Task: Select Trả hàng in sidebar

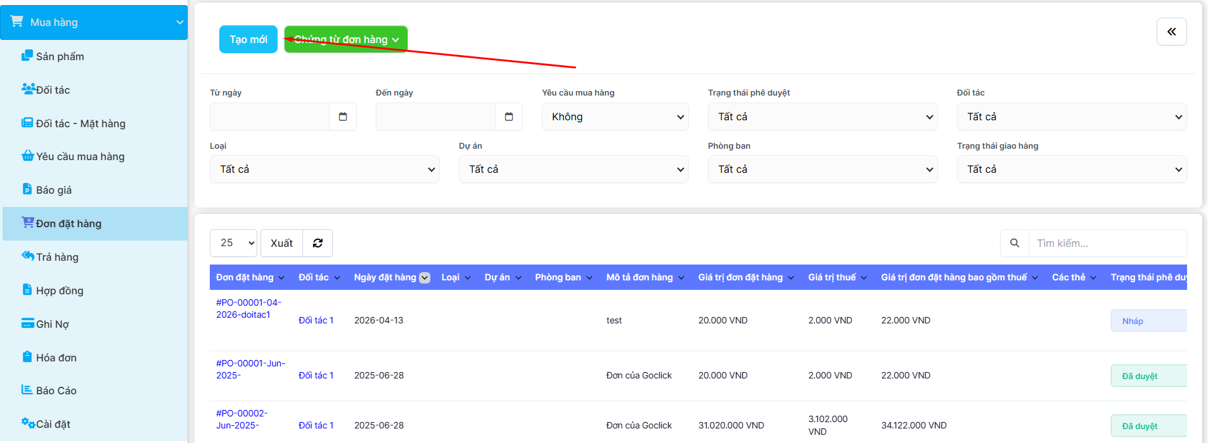Action: pyautogui.click(x=57, y=257)
